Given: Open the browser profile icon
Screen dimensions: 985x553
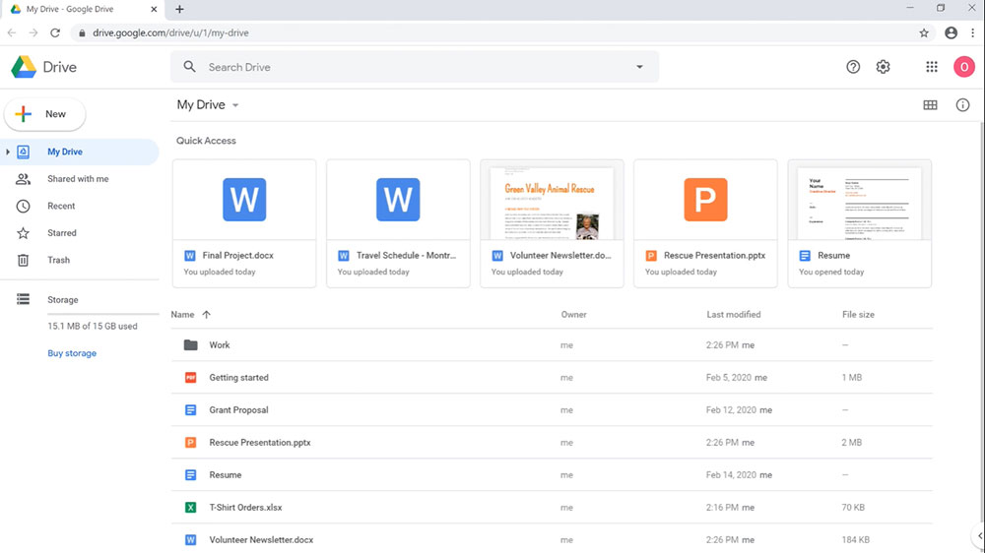Looking at the screenshot, I should 952,33.
